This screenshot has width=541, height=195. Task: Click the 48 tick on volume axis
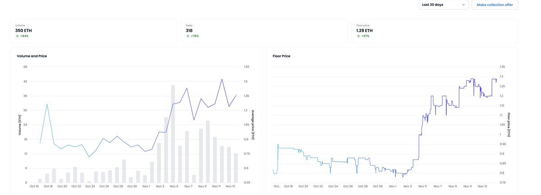click(x=25, y=67)
